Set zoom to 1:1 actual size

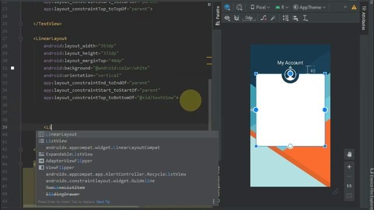click(x=349, y=186)
